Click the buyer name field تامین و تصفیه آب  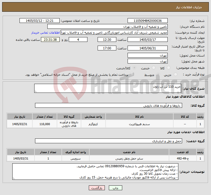point(108,27)
